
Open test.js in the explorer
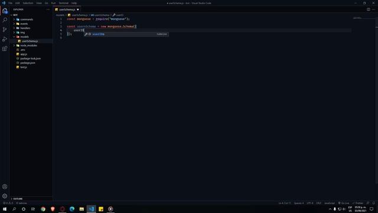[x=24, y=67]
